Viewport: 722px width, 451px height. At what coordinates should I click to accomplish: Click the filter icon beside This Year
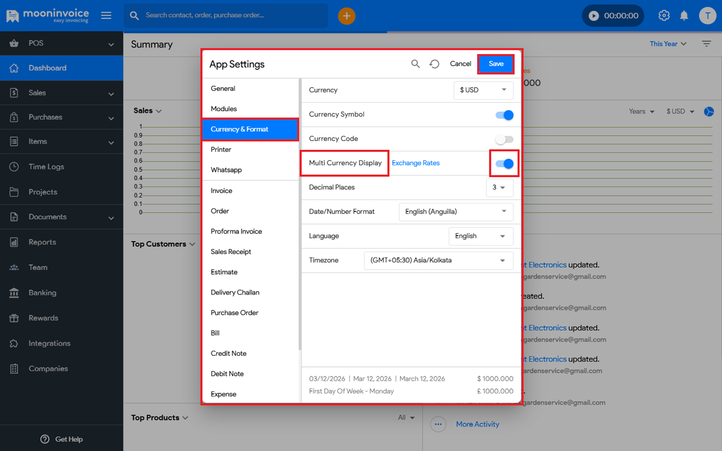pos(706,44)
